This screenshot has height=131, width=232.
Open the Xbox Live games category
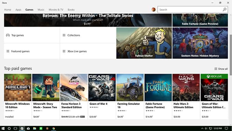88,51
